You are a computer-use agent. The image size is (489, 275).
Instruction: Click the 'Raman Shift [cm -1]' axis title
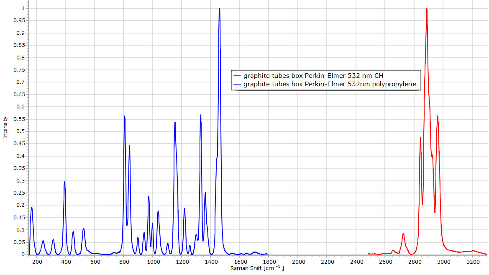point(257,268)
